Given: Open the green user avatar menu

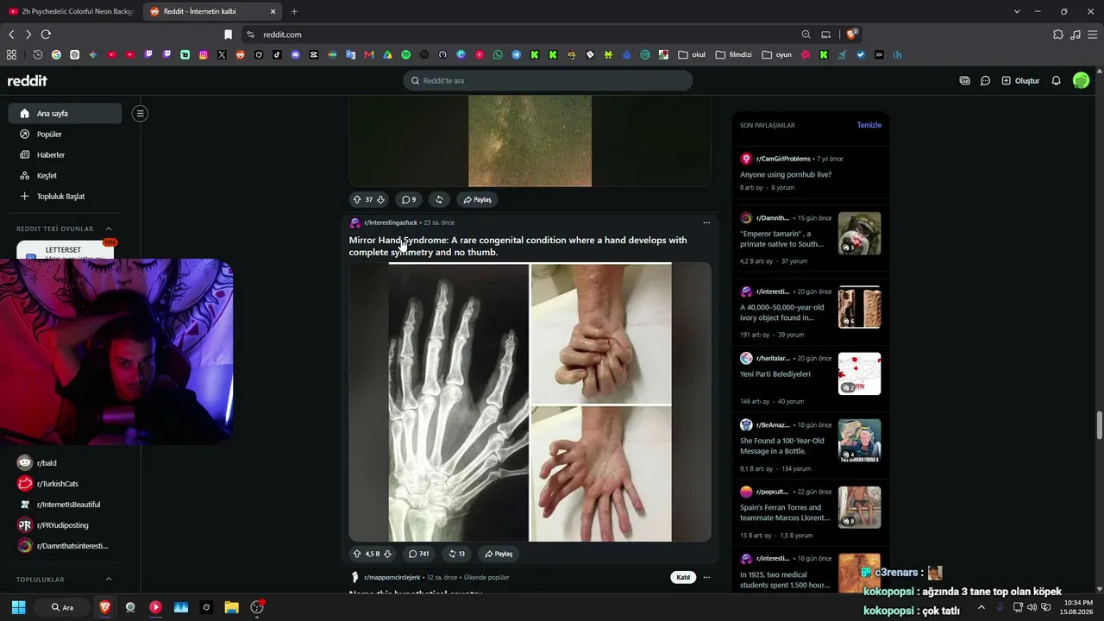Looking at the screenshot, I should pos(1081,80).
